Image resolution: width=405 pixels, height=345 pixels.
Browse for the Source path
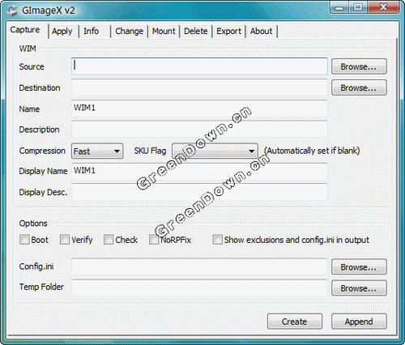pos(359,66)
